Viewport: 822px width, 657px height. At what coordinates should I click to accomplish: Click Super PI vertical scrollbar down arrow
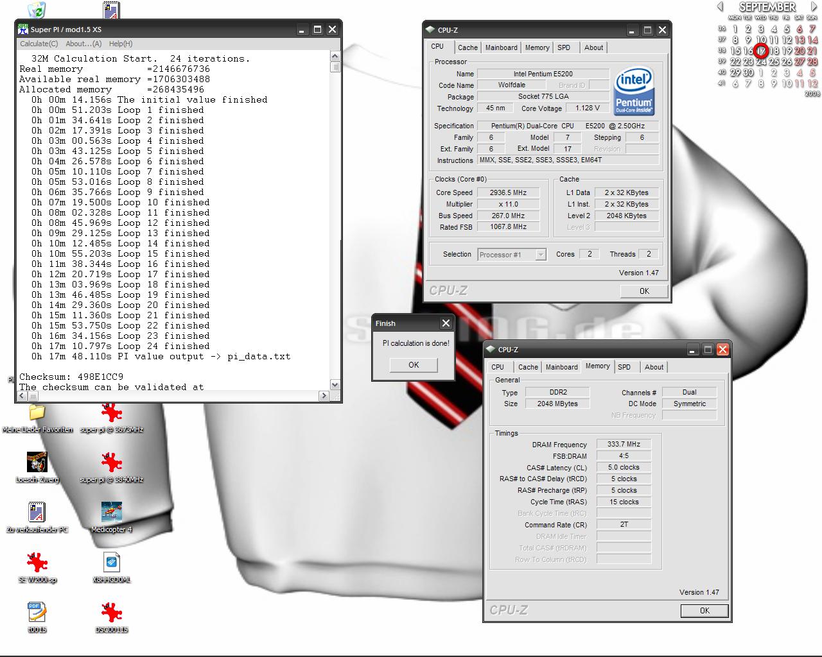point(335,385)
